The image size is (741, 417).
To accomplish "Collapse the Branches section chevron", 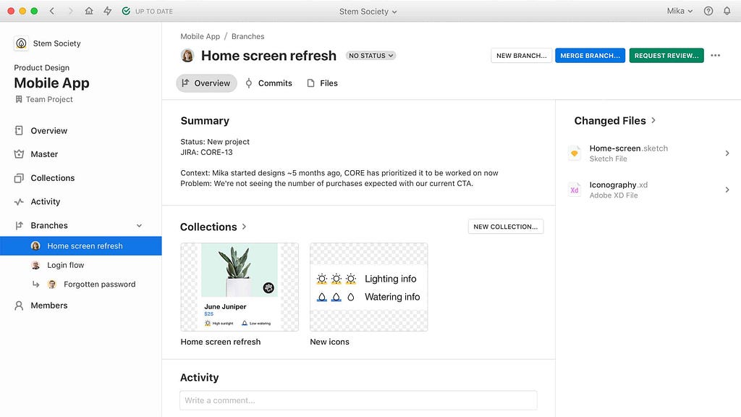I will click(140, 226).
